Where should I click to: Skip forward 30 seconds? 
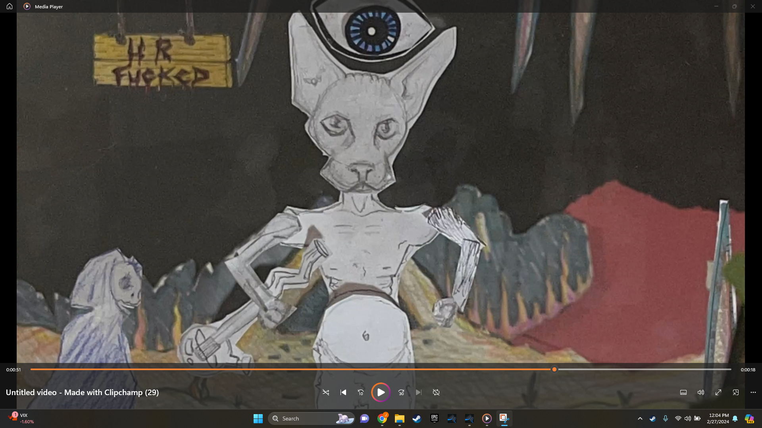[401, 392]
